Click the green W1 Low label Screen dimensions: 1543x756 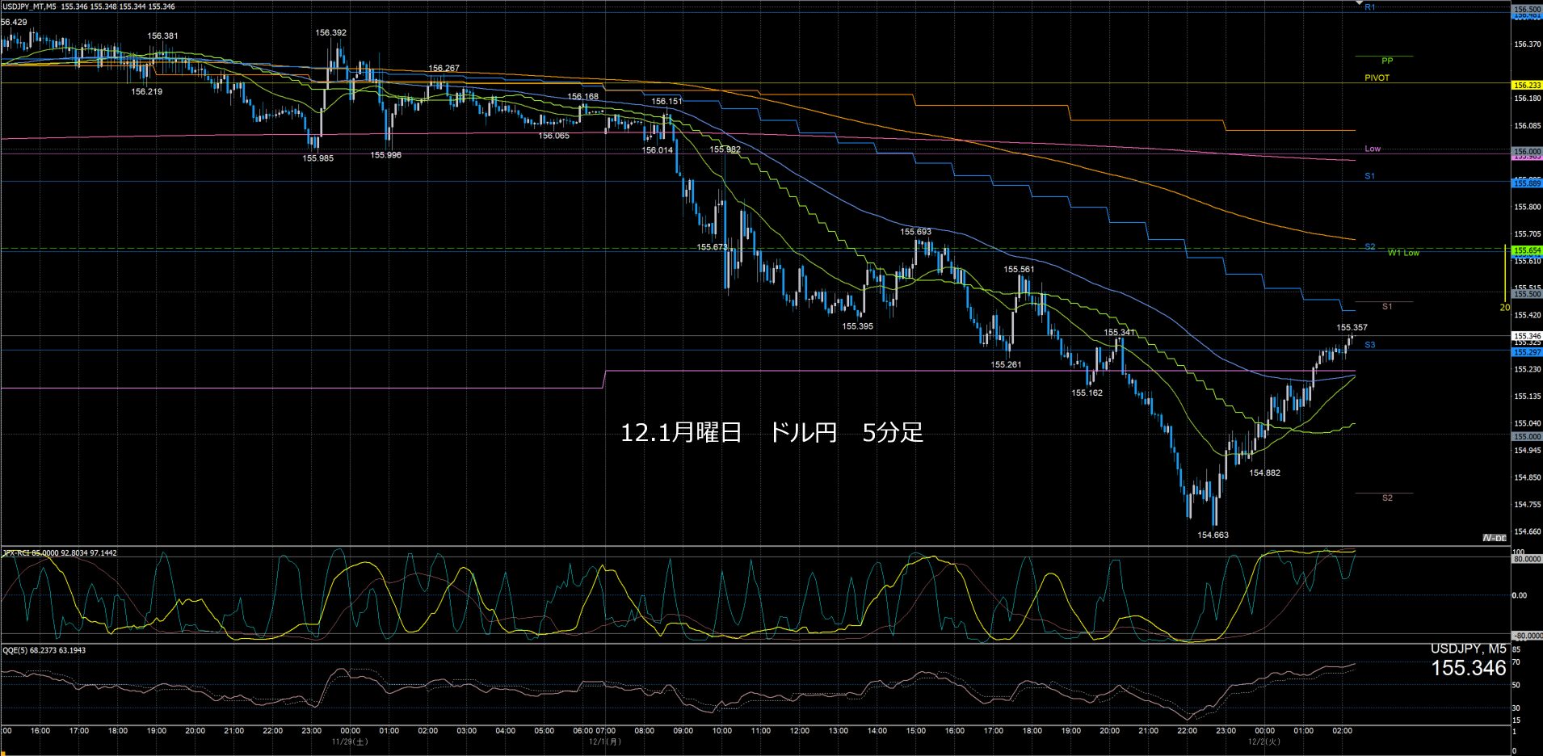click(1403, 253)
